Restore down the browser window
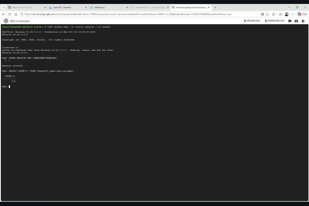Screen dimensions: 309x206 297,7
